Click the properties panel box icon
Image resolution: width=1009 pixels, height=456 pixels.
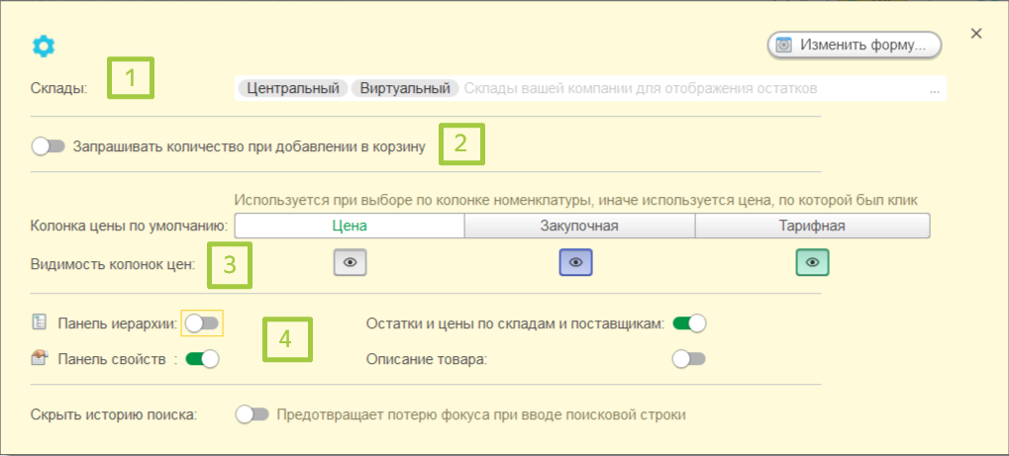pyautogui.click(x=40, y=359)
